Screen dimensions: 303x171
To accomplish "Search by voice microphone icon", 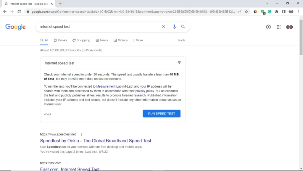I will pos(174,27).
